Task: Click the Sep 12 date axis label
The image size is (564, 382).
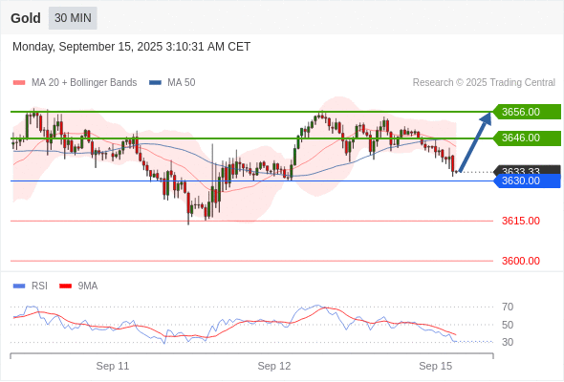Action: point(274,366)
